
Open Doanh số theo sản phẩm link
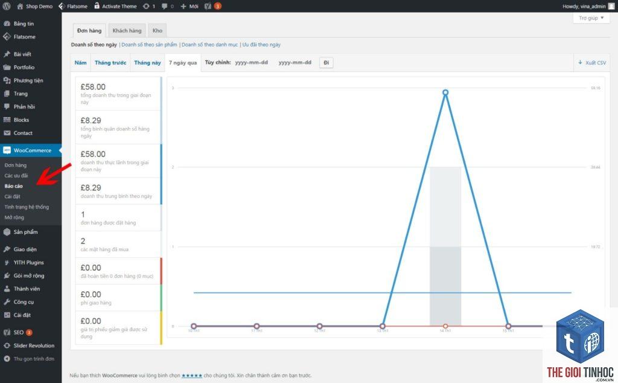pos(149,45)
